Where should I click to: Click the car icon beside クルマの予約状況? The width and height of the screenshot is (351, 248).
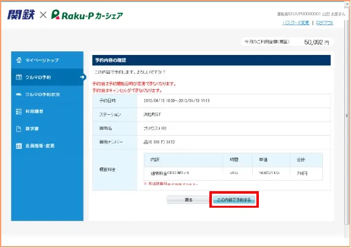click(x=19, y=94)
